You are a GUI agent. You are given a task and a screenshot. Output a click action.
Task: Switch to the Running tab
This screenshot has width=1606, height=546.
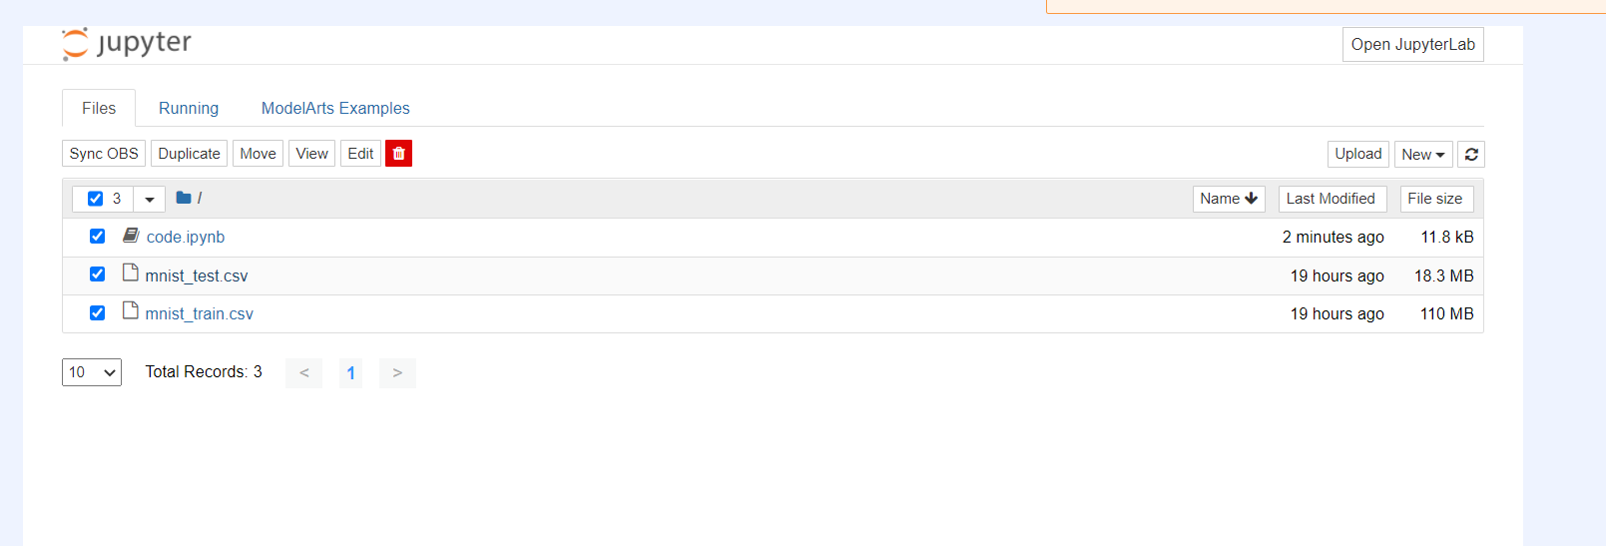pyautogui.click(x=189, y=108)
